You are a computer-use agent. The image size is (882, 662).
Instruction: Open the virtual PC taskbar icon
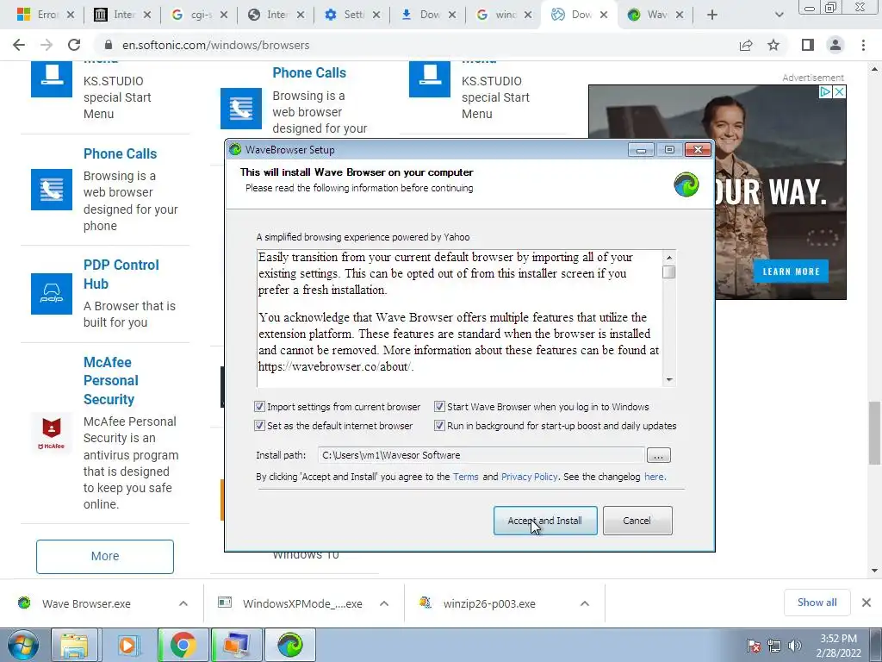tap(236, 645)
